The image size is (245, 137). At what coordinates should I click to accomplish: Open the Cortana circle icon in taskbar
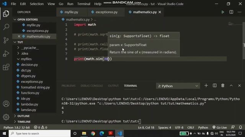click(75, 134)
